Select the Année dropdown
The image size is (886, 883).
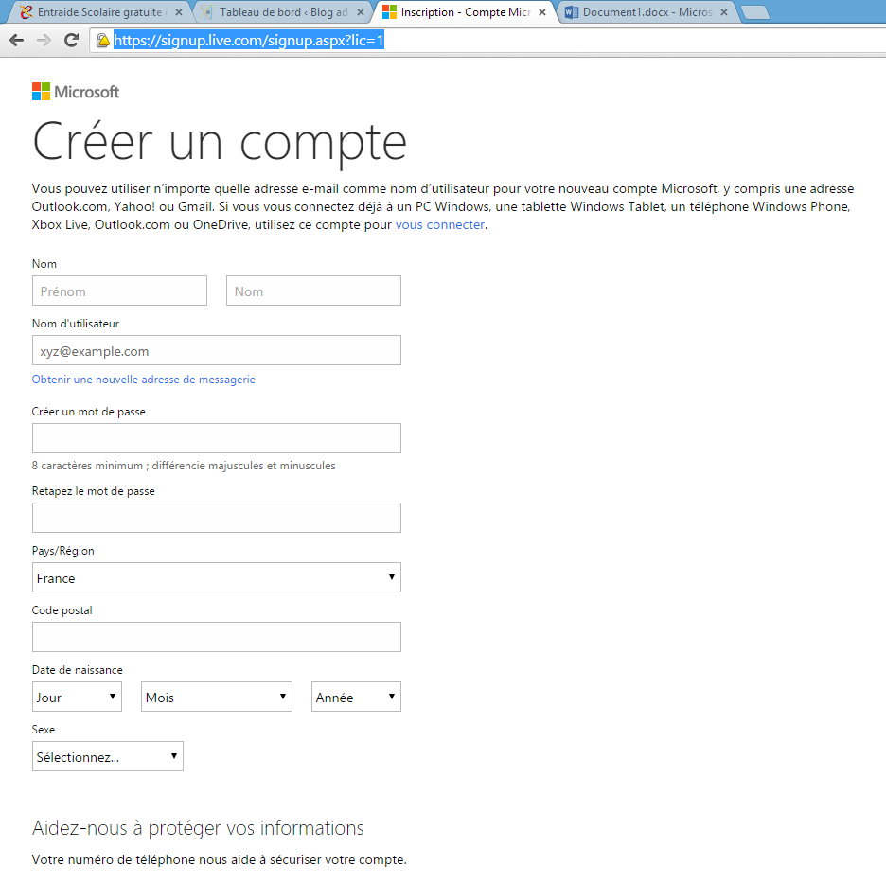click(356, 698)
